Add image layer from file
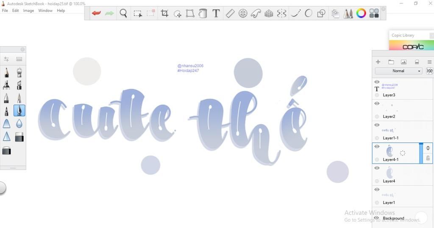 [x=404, y=62]
